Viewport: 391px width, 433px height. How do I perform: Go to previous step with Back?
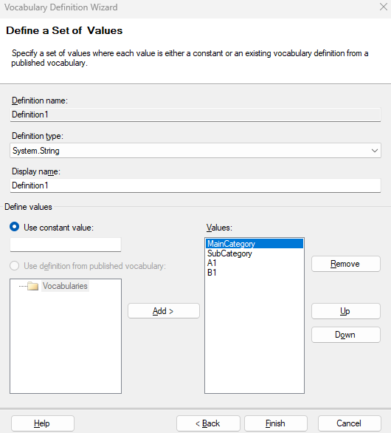208,423
